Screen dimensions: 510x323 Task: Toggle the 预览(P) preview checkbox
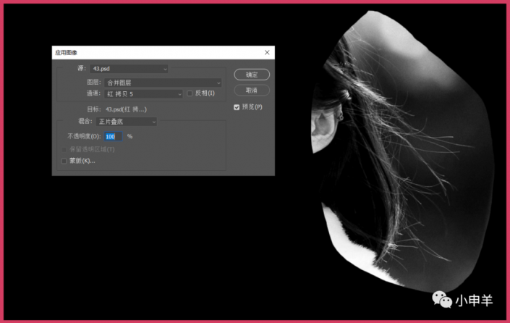point(237,107)
